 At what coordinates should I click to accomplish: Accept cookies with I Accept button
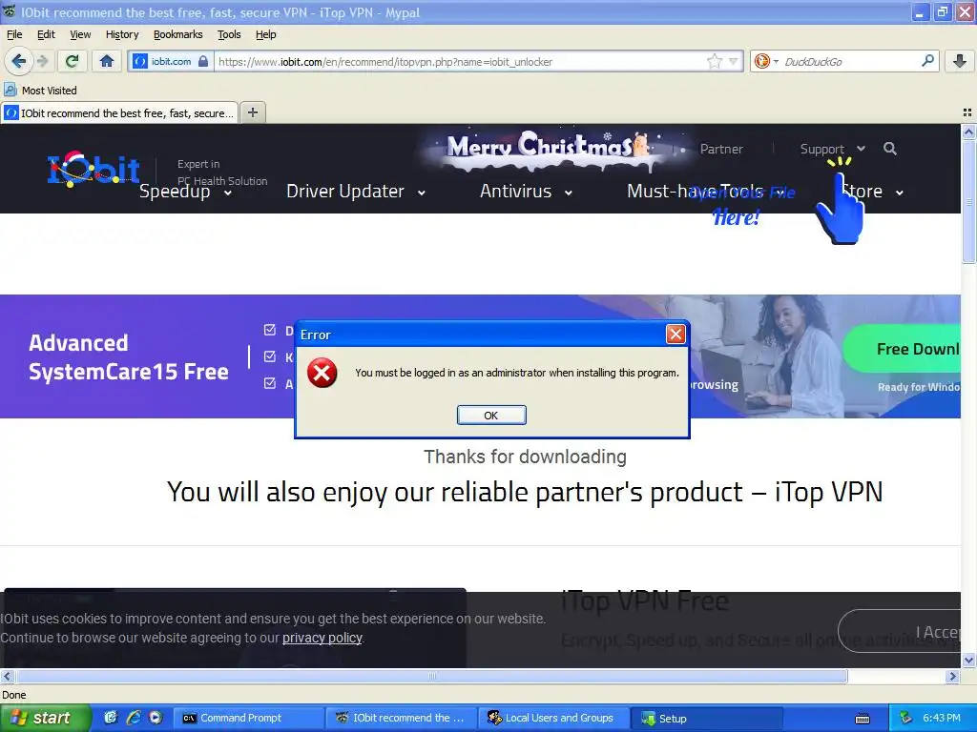(901, 631)
